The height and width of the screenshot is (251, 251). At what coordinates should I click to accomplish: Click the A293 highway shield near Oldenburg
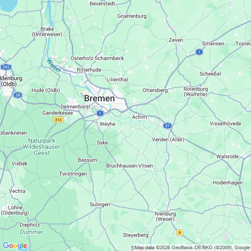click(6, 67)
